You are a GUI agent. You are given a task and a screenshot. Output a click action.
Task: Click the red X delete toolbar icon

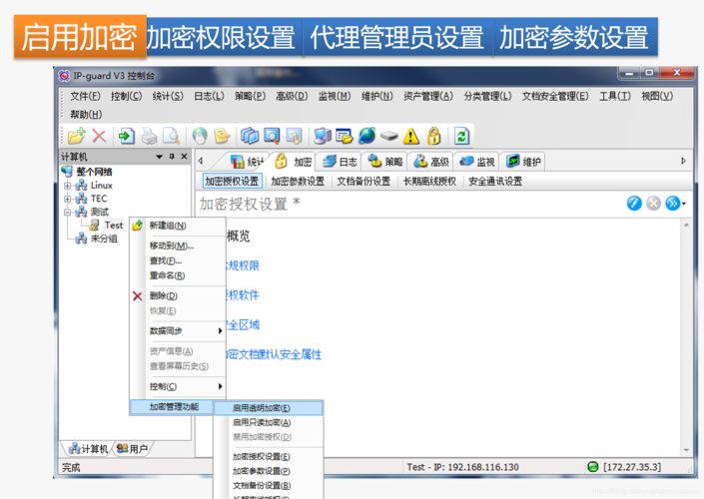point(99,136)
